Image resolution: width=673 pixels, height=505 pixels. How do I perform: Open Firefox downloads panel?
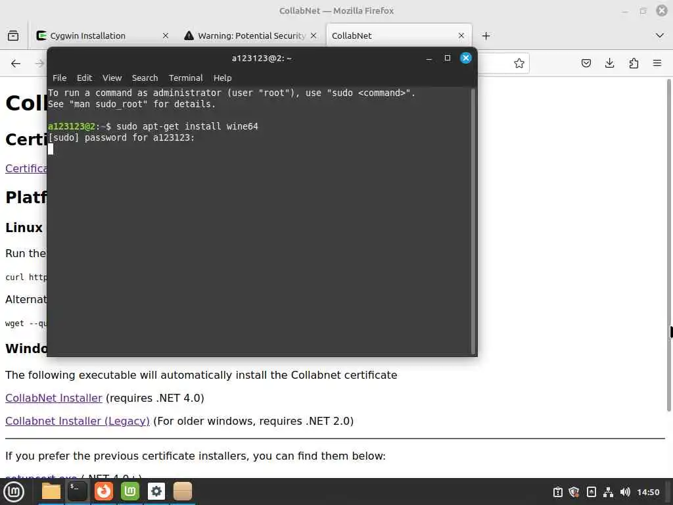(609, 64)
